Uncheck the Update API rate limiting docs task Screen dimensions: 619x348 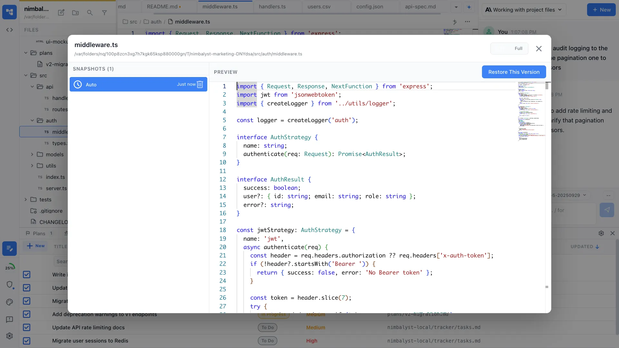point(27,327)
